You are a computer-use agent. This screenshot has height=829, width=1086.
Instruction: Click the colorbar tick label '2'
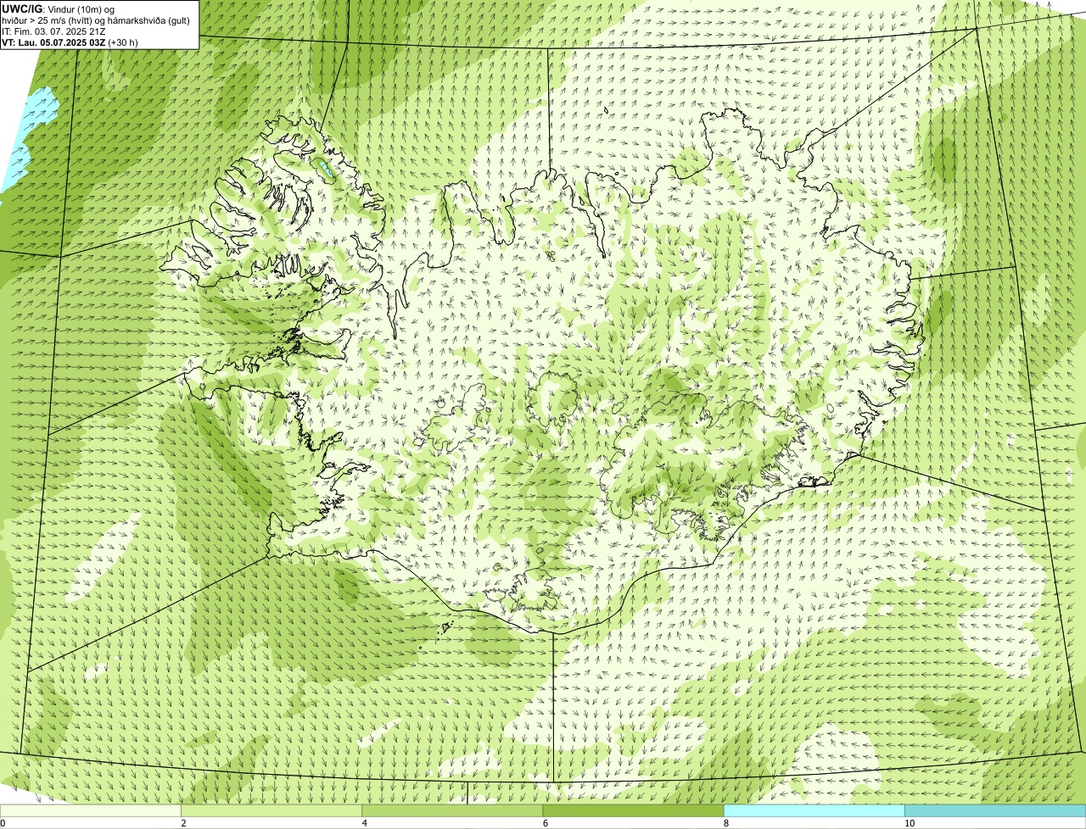click(x=183, y=823)
